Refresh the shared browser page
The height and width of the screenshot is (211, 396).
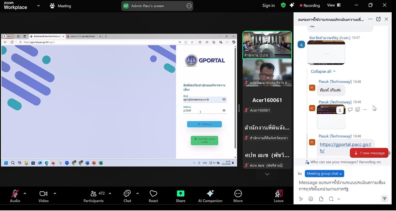[12, 42]
